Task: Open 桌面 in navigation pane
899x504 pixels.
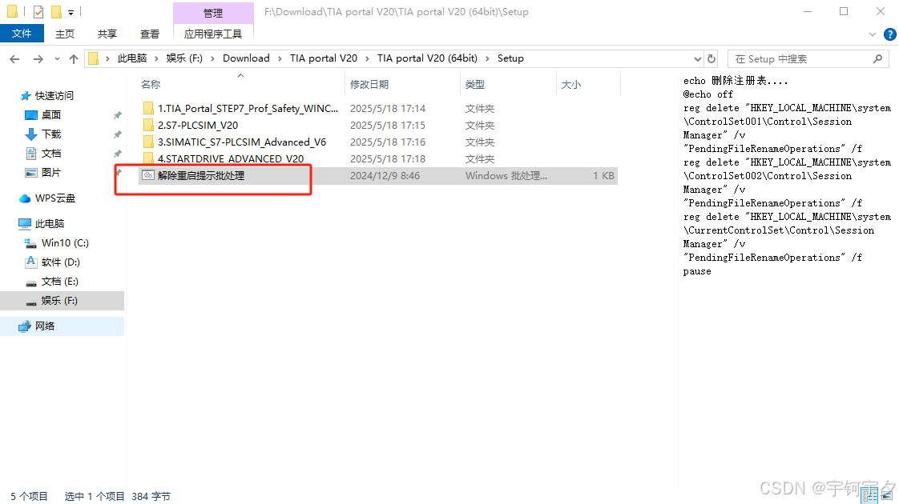Action: pyautogui.click(x=51, y=114)
